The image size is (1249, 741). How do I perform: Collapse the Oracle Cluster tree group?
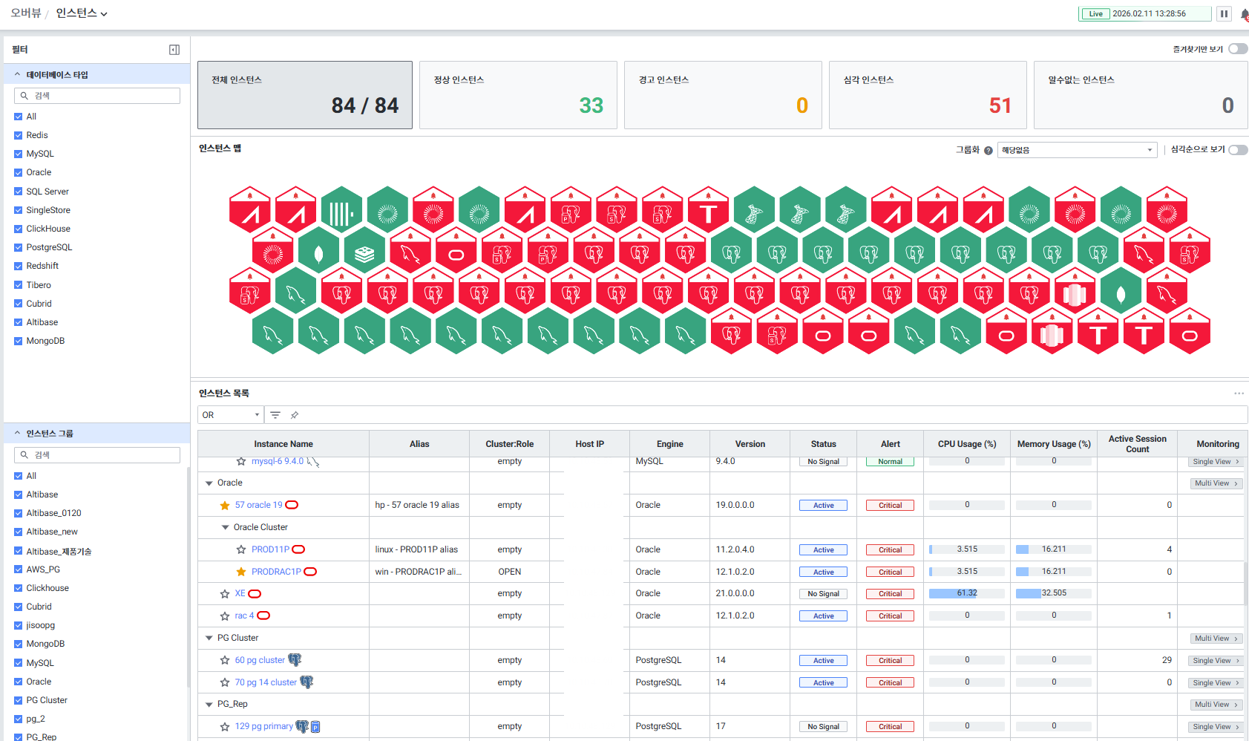pos(226,527)
